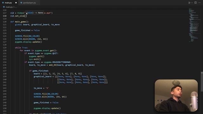Click 'SCREEN.fill(BG_COLOR)' on line 125

click(27, 36)
